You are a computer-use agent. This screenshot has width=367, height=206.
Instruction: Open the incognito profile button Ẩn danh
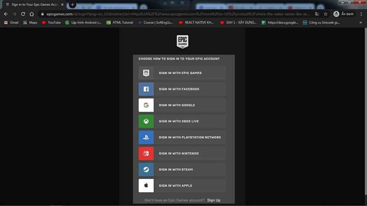344,14
